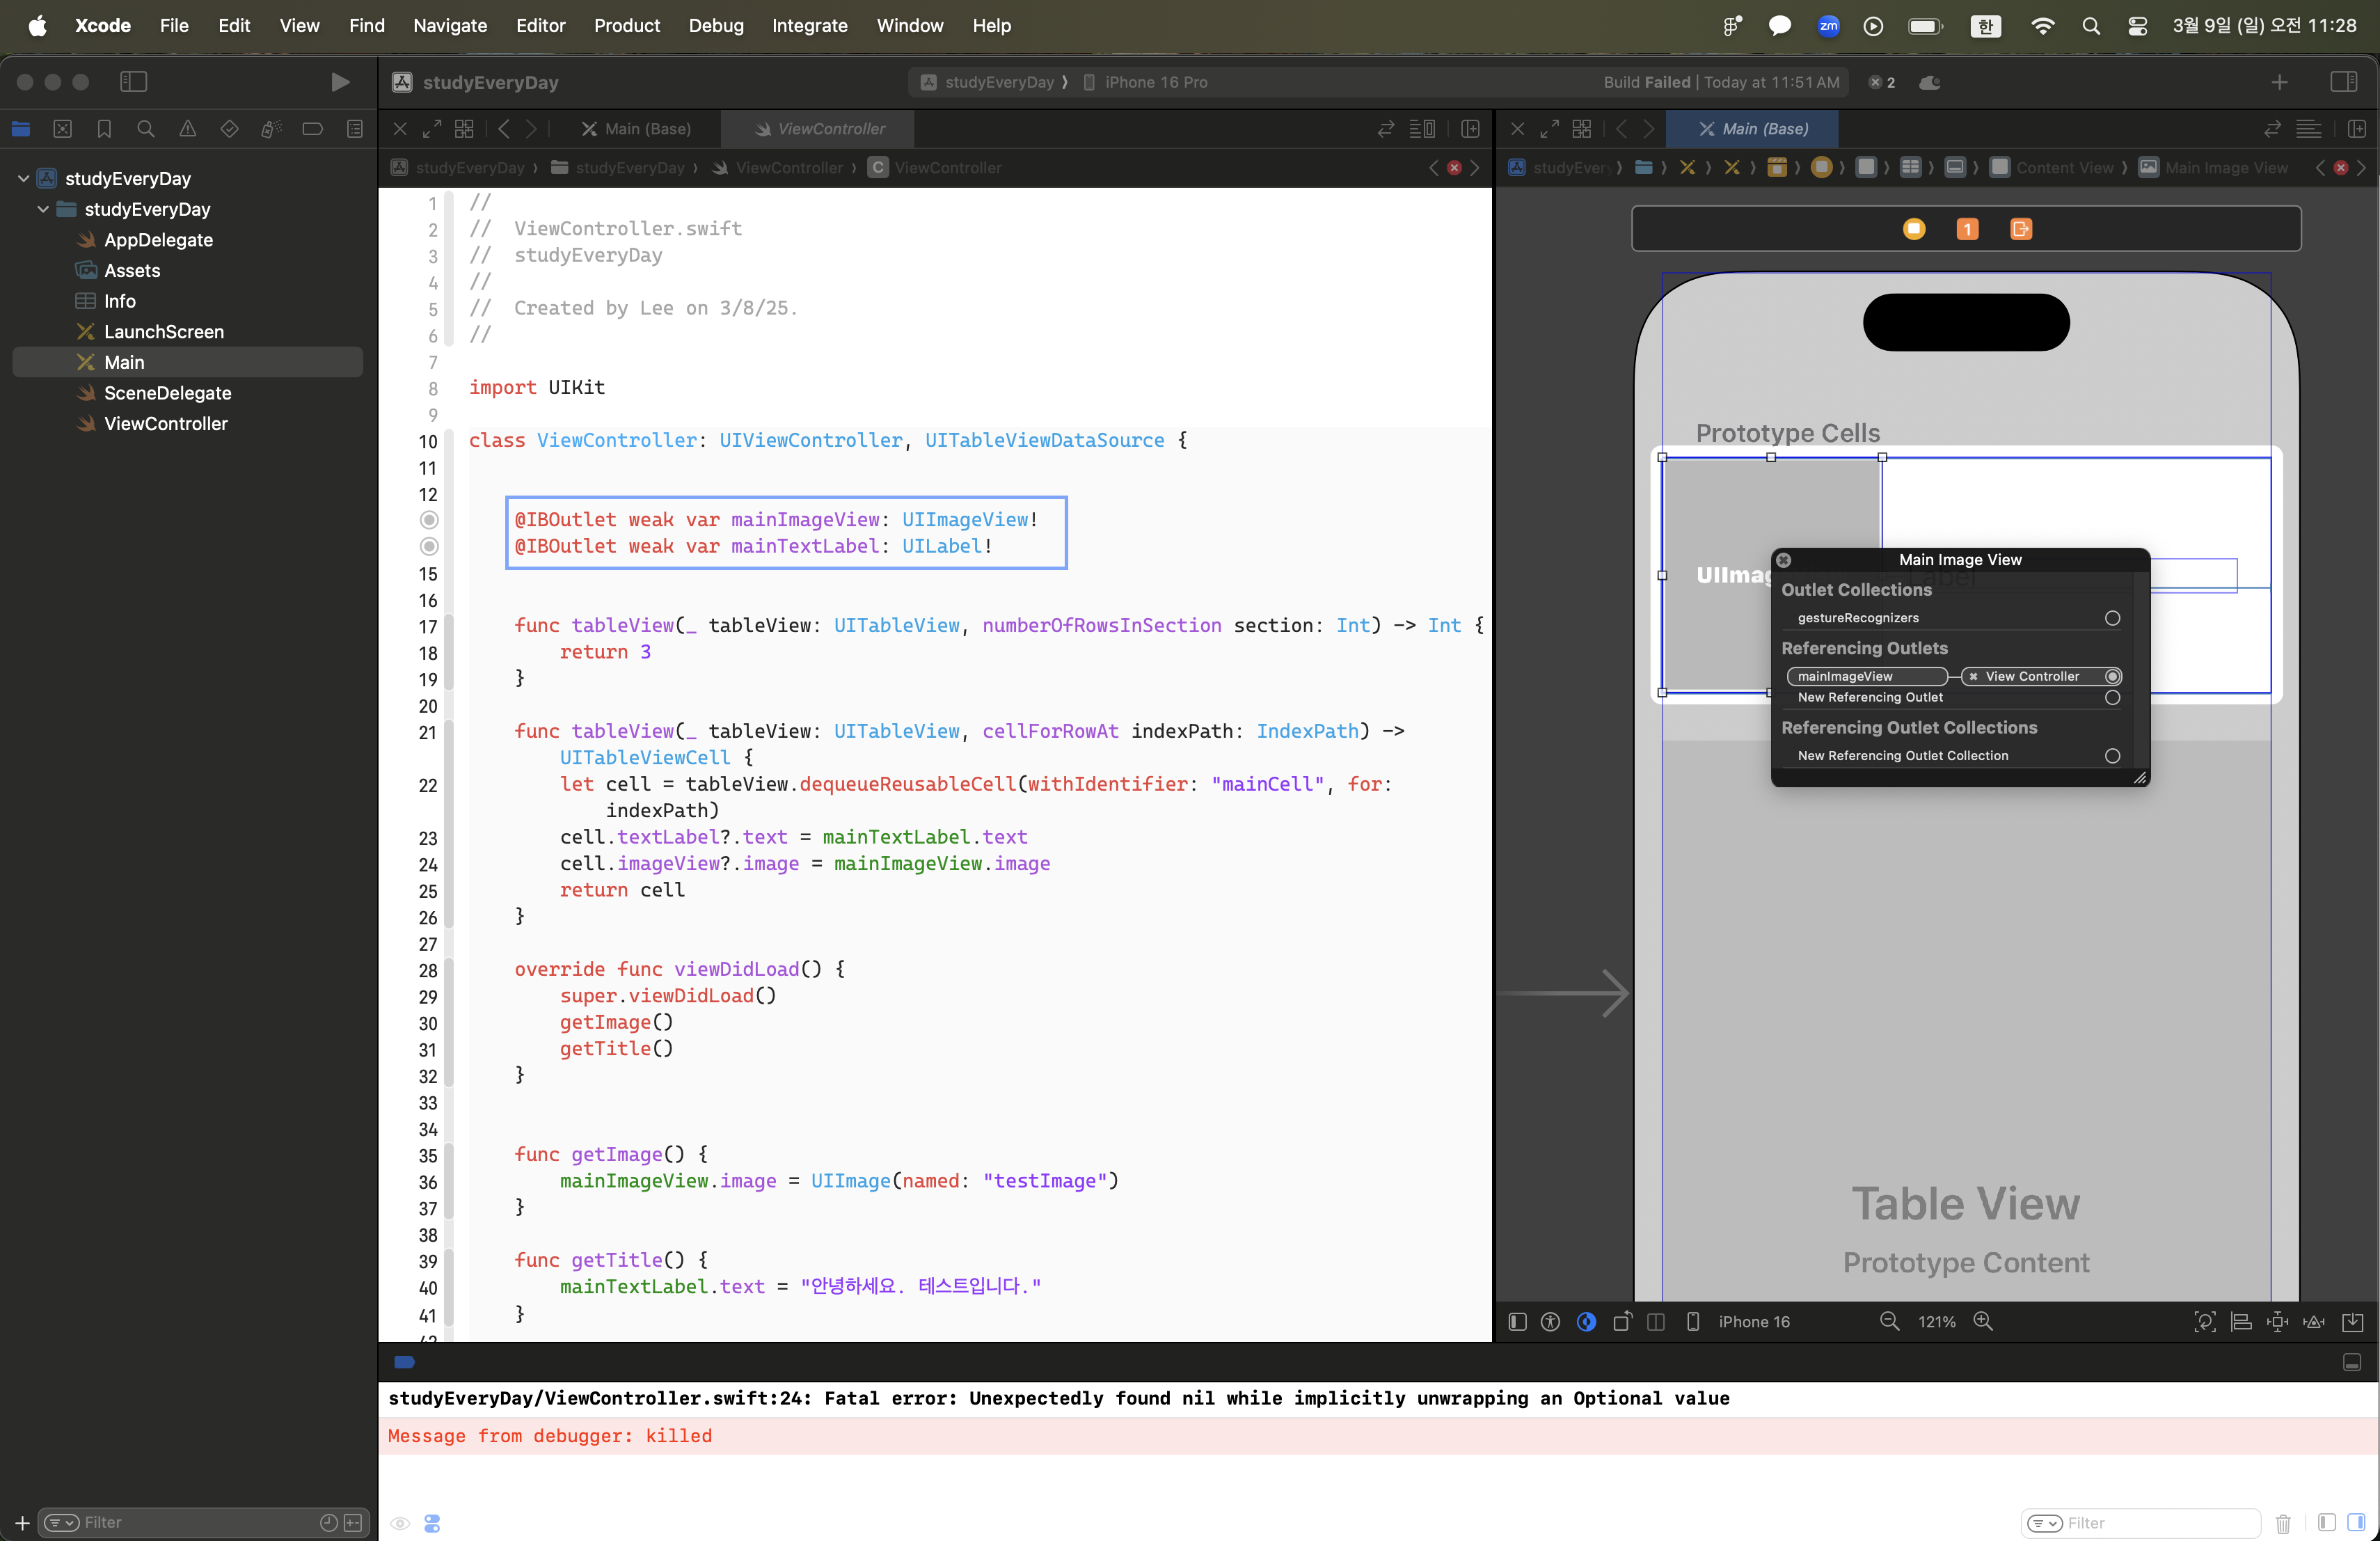Collapse the studyEveryDay project root
The height and width of the screenshot is (1541, 2380).
pyautogui.click(x=23, y=178)
